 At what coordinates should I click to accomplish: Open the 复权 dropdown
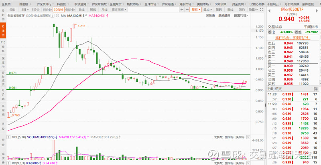[196, 9]
